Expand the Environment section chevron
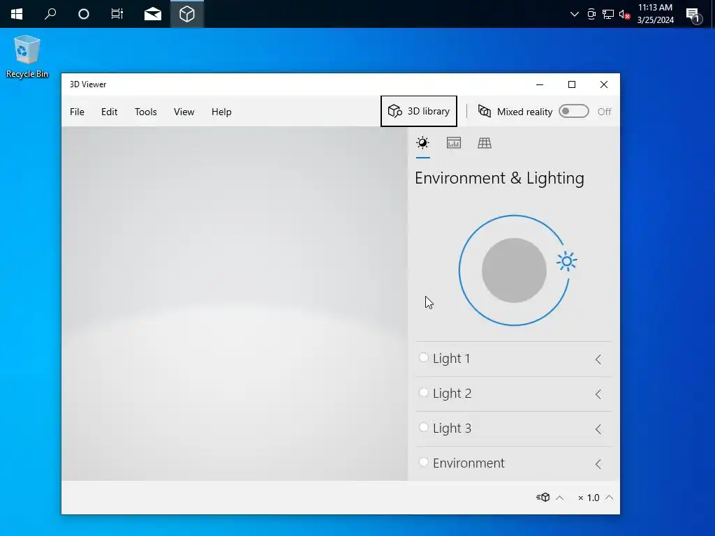715x536 pixels. click(598, 464)
